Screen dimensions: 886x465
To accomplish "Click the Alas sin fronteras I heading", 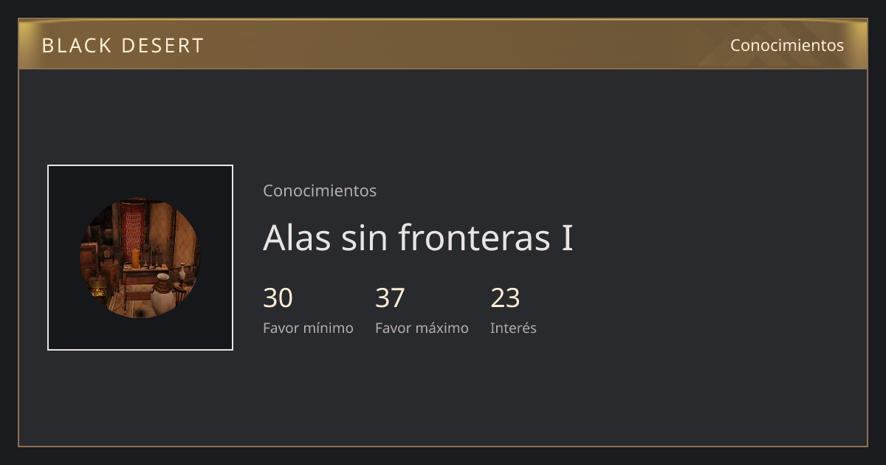I will tap(418, 238).
